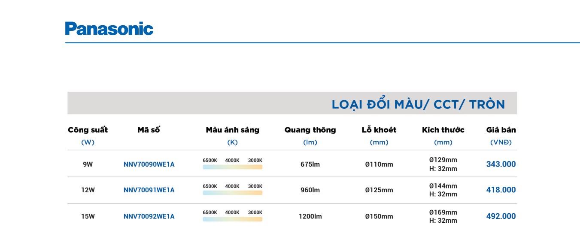This screenshot has height=239, width=580.
Task: Click the color temperature bar in 12W row
Action: pos(232,193)
